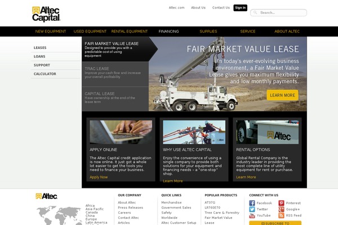This screenshot has height=225, width=338.
Task: Click the Altec Capital logo
Action: (x=46, y=14)
